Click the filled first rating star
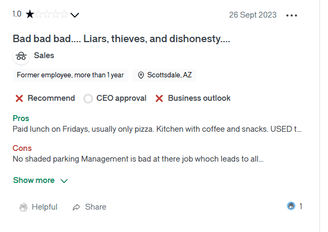This screenshot has width=328, height=232. pos(29,14)
